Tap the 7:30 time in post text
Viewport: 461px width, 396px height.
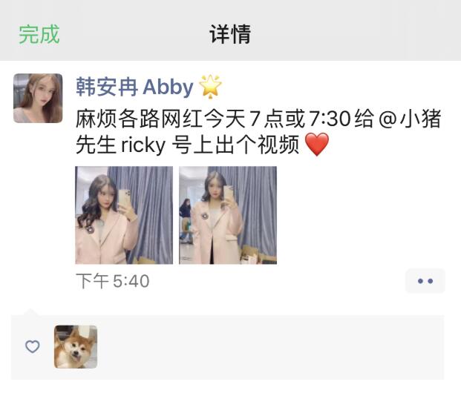tap(330, 119)
